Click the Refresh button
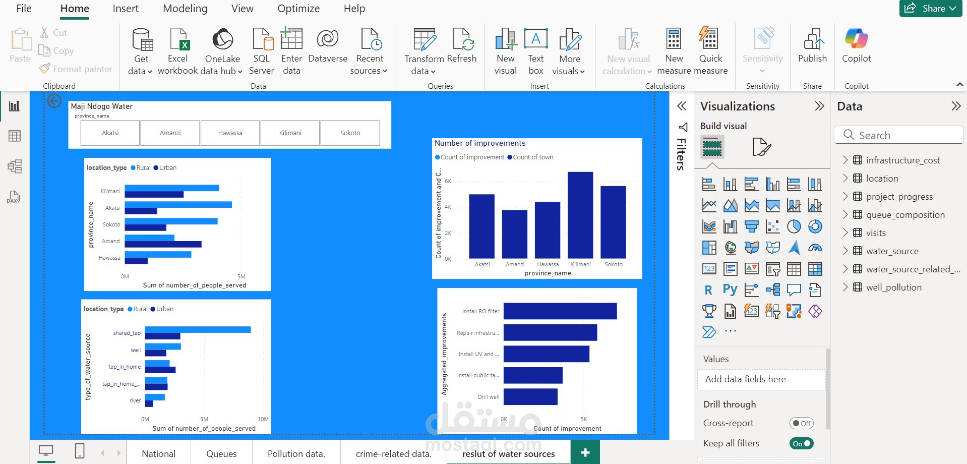 [x=462, y=45]
